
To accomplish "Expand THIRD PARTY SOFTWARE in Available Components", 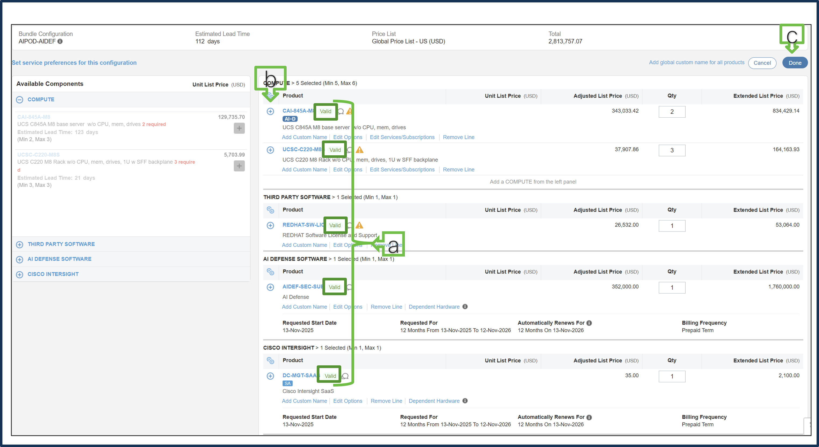I will 20,244.
